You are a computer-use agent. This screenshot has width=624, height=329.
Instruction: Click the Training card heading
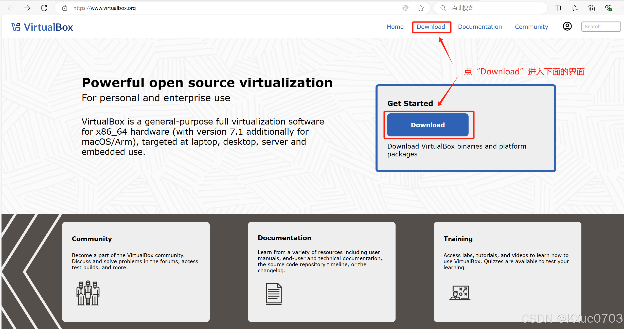pyautogui.click(x=458, y=239)
